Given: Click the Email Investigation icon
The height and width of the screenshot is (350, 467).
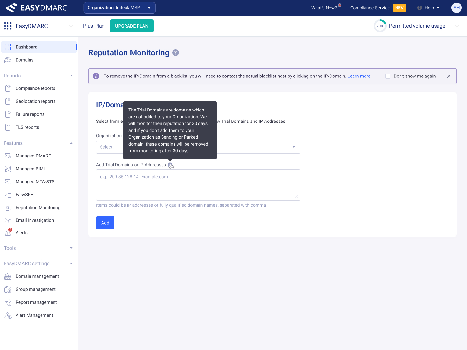Looking at the screenshot, I should (x=8, y=220).
